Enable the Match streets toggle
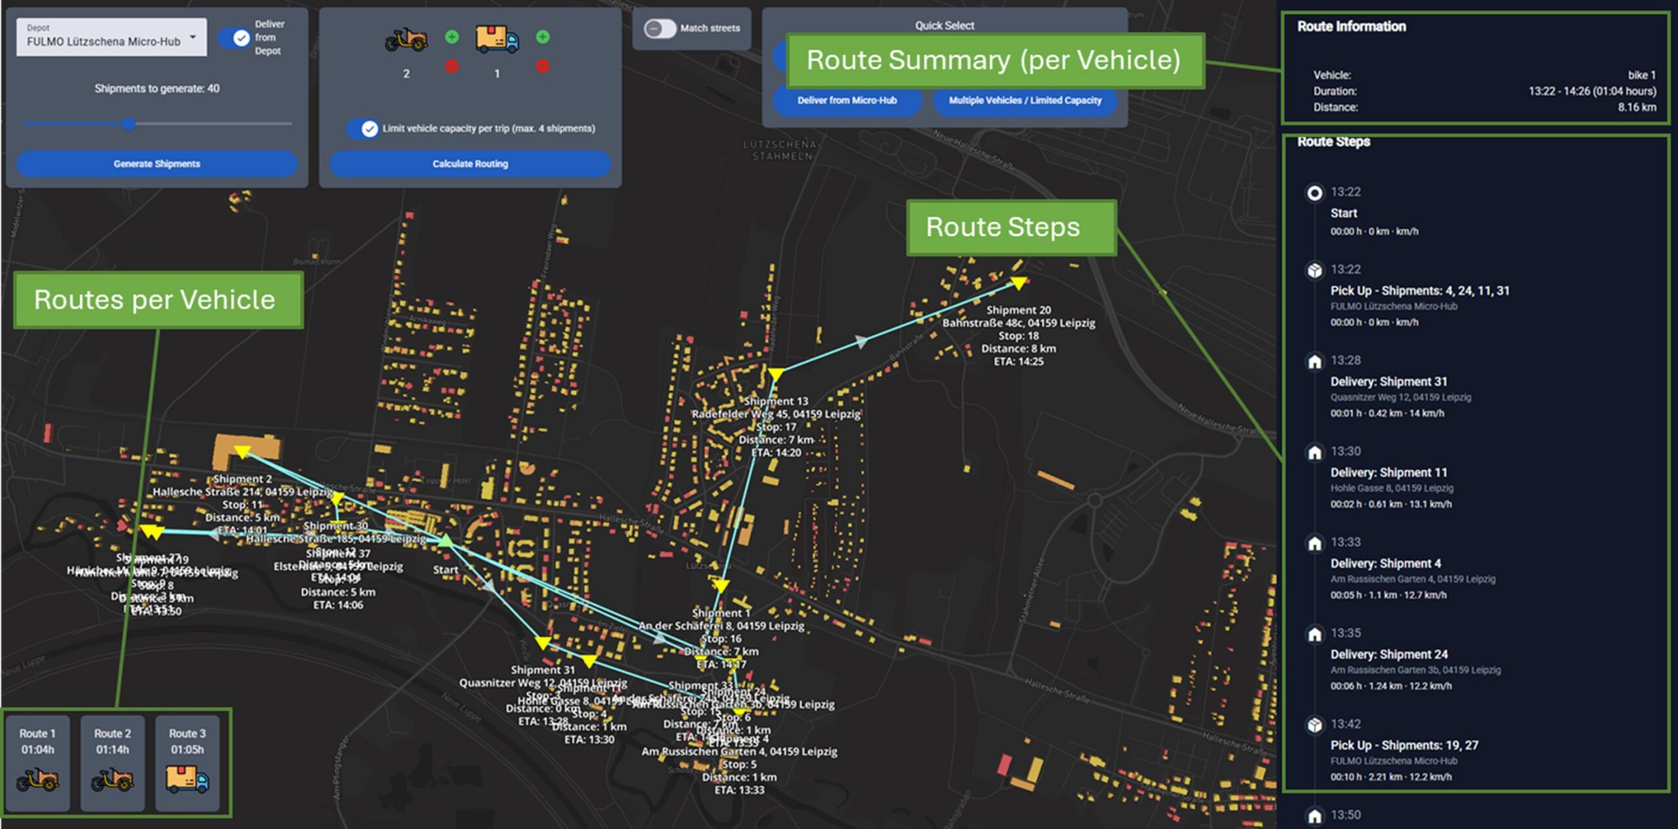This screenshot has width=1678, height=829. 659,28
